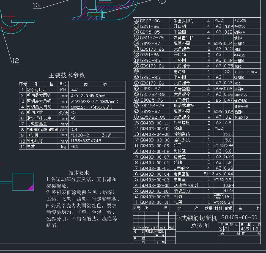
Task: Click the "旋盖式油杯" part name
Action: click(184, 106)
